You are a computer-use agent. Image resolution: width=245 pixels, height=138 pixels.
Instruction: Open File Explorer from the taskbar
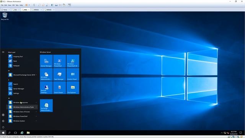28,133
